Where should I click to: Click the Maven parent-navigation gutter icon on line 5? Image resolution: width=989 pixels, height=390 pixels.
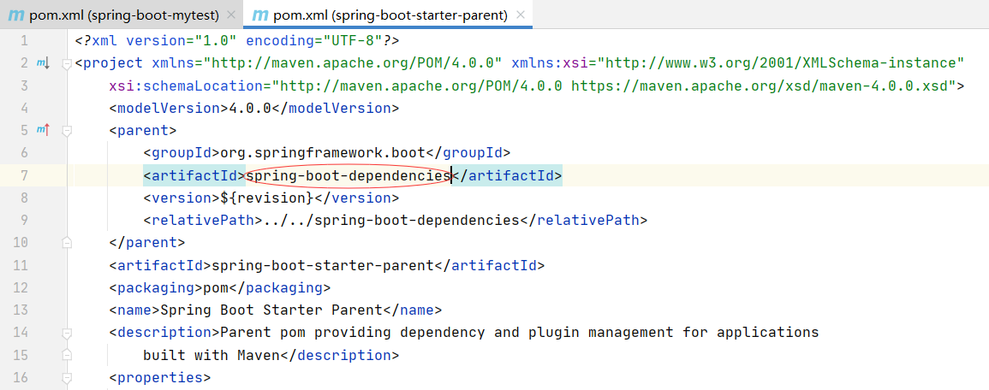point(43,130)
